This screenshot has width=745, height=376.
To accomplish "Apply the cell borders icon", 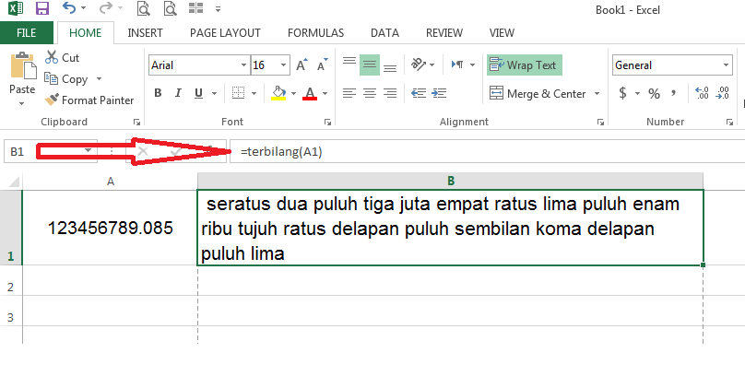I will tap(238, 93).
